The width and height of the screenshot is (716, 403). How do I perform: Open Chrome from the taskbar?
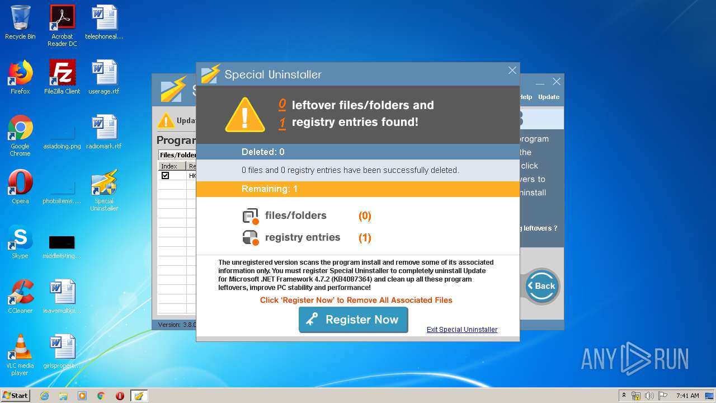(x=101, y=396)
